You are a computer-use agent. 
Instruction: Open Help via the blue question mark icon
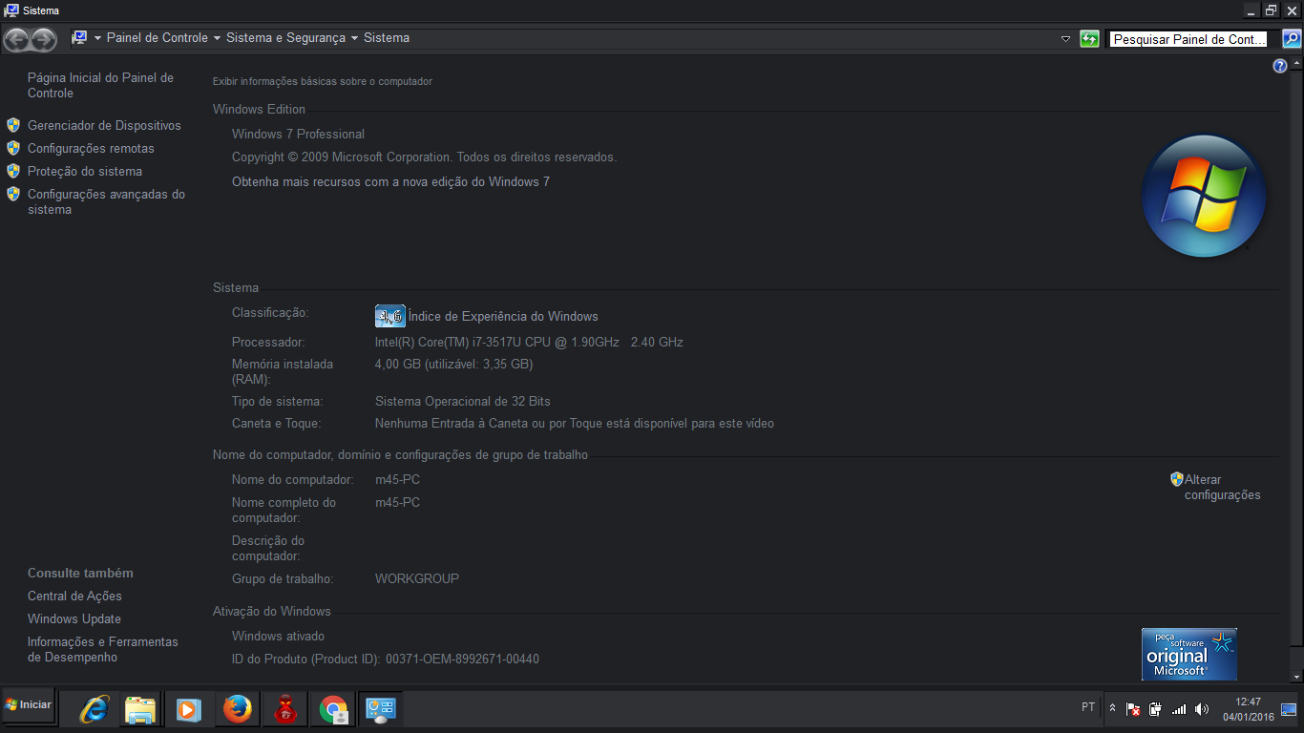tap(1281, 66)
